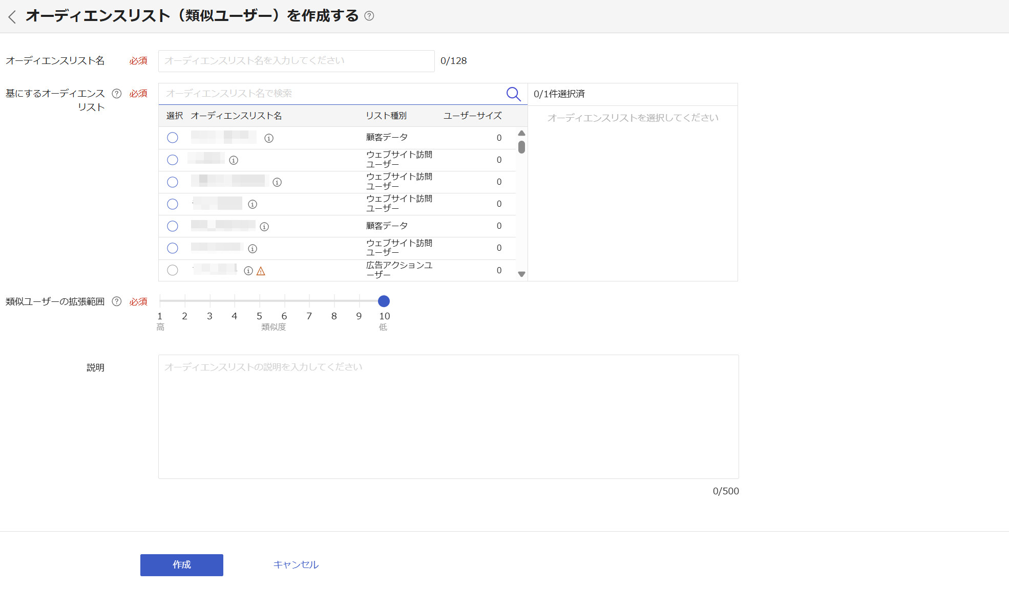Screen dimensions: 1009x590
Task: Focus the 説明 description textarea
Action: click(449, 417)
